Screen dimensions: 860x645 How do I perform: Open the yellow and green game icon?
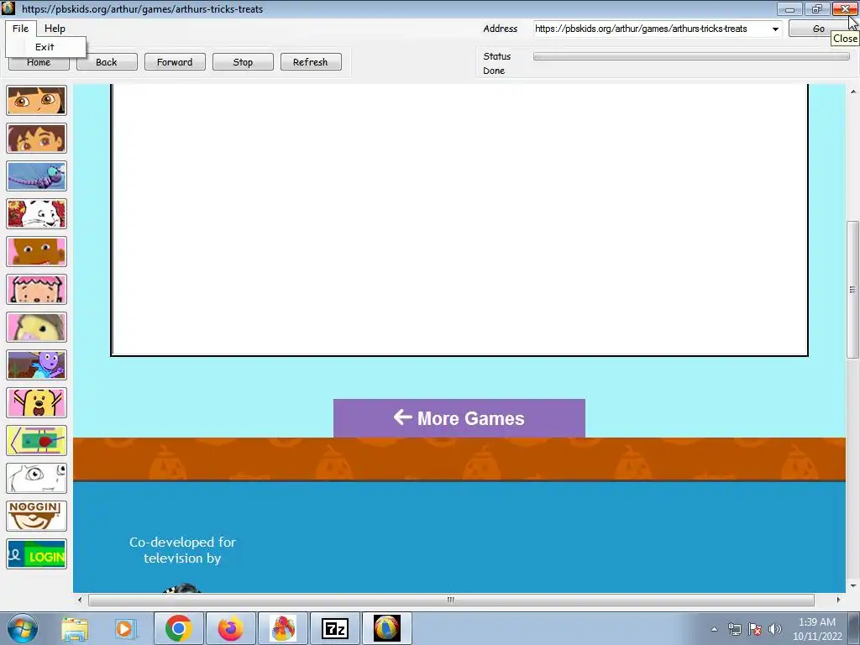(37, 441)
